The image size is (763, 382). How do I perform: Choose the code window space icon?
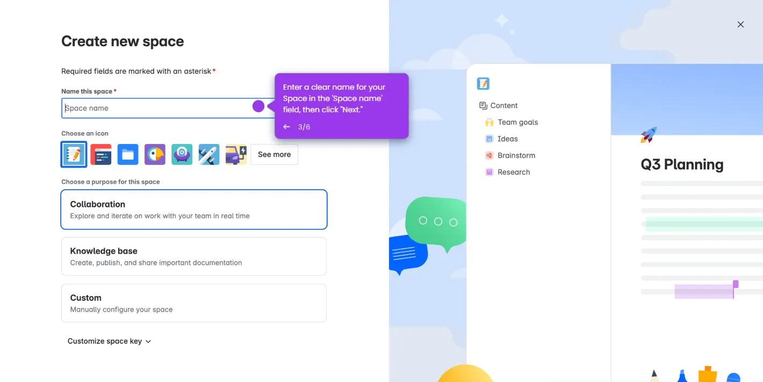click(101, 155)
